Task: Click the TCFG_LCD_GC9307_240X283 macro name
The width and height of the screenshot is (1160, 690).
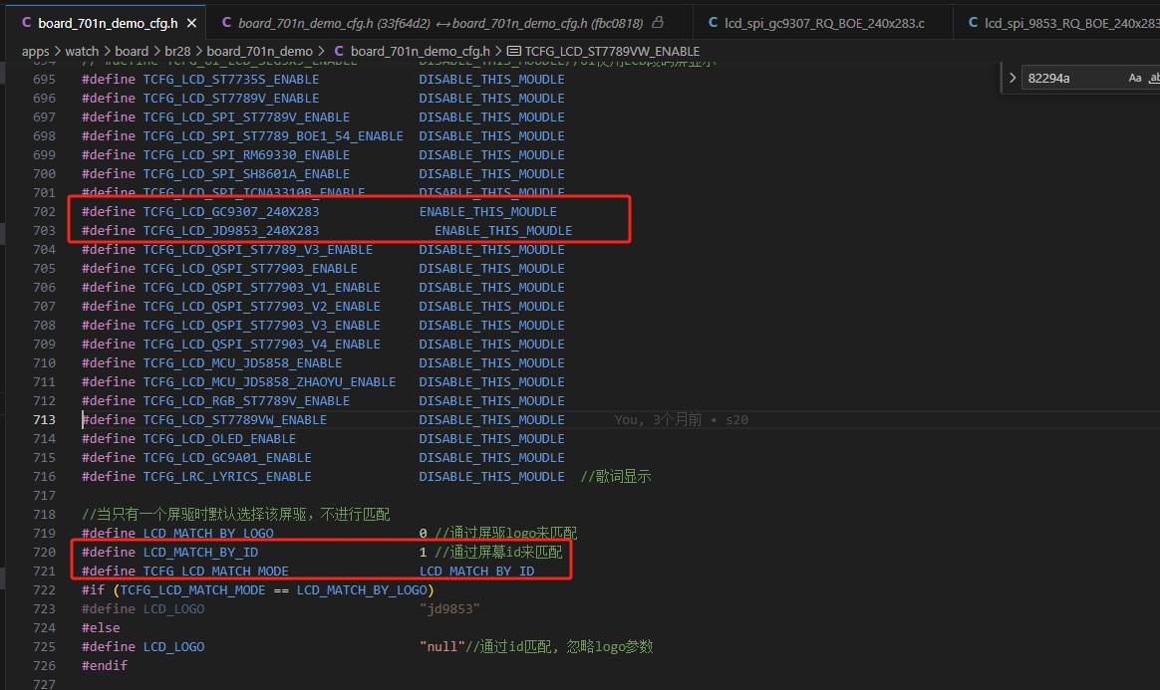Action: pyautogui.click(x=231, y=211)
